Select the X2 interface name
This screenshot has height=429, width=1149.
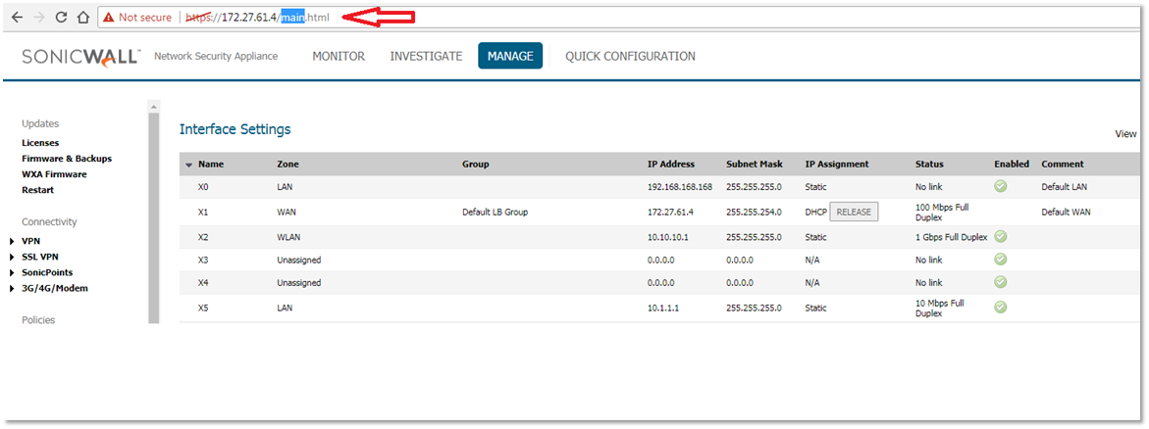[203, 237]
